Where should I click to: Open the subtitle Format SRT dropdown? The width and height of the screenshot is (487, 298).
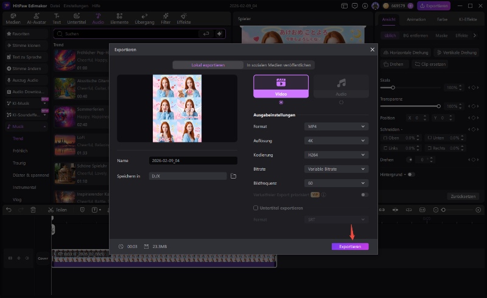[x=337, y=219]
